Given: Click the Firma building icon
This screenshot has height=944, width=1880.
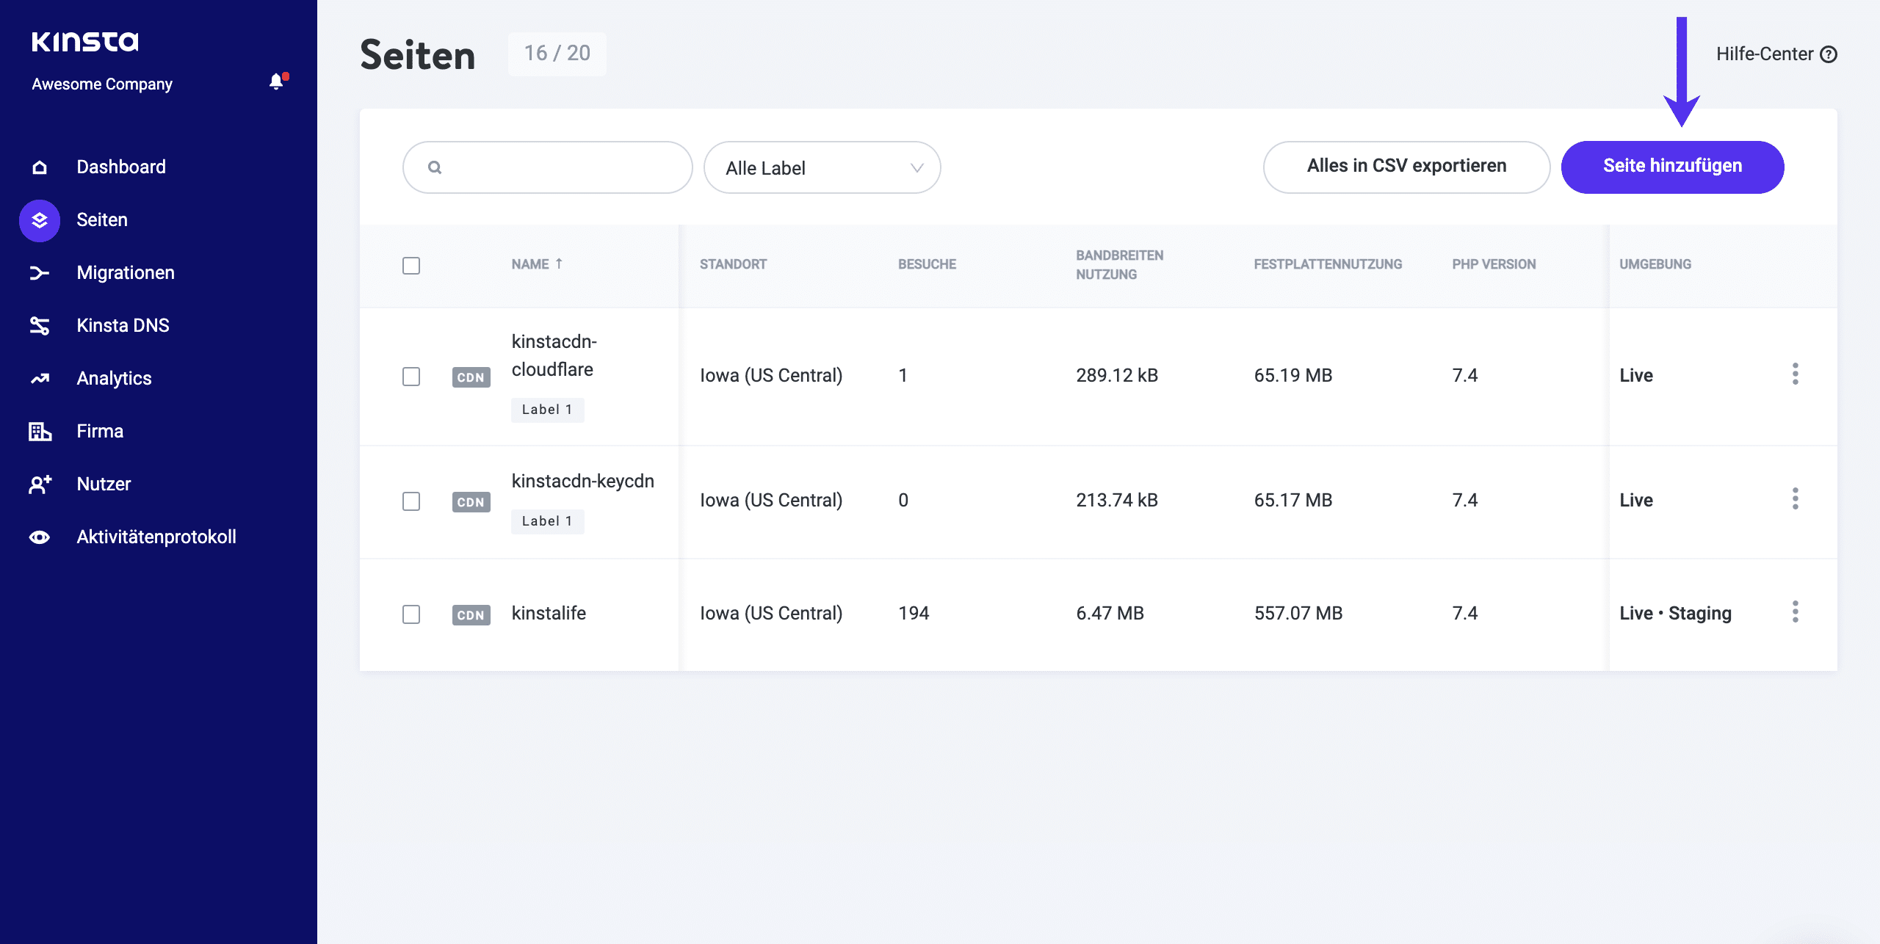Looking at the screenshot, I should pyautogui.click(x=40, y=432).
